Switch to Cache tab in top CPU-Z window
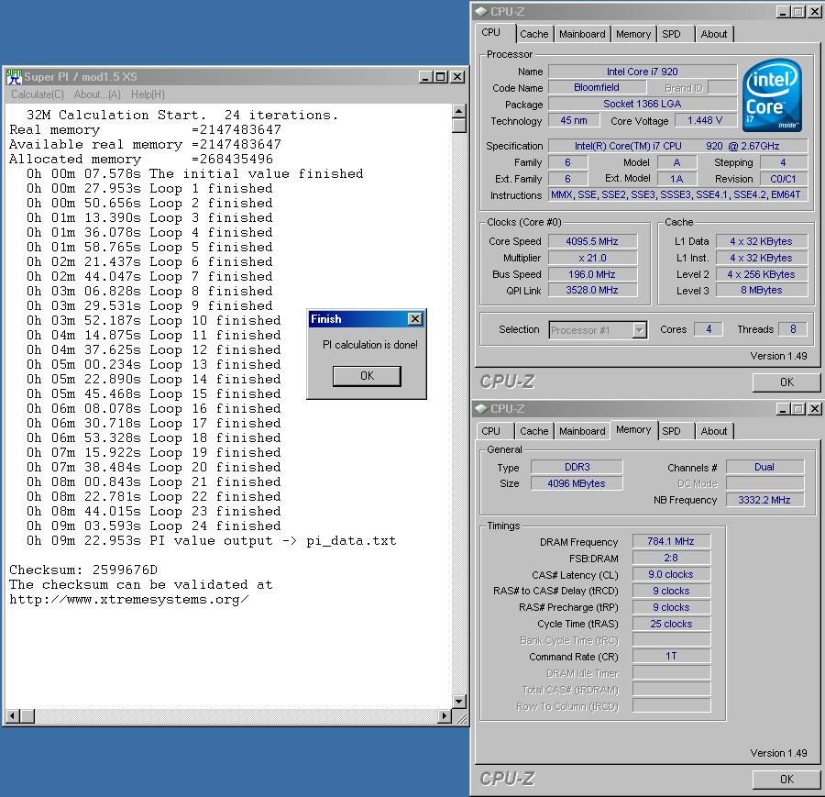Screen dimensions: 825x797 click(x=534, y=34)
